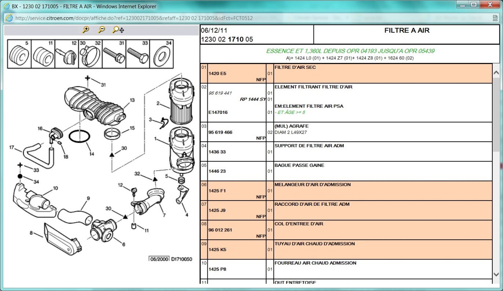This screenshot has width=503, height=291.
Task: Click the washer thumbnail numbered 34
Action: [161, 54]
